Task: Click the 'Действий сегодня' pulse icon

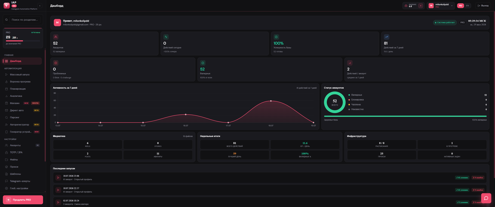Action: point(166,37)
